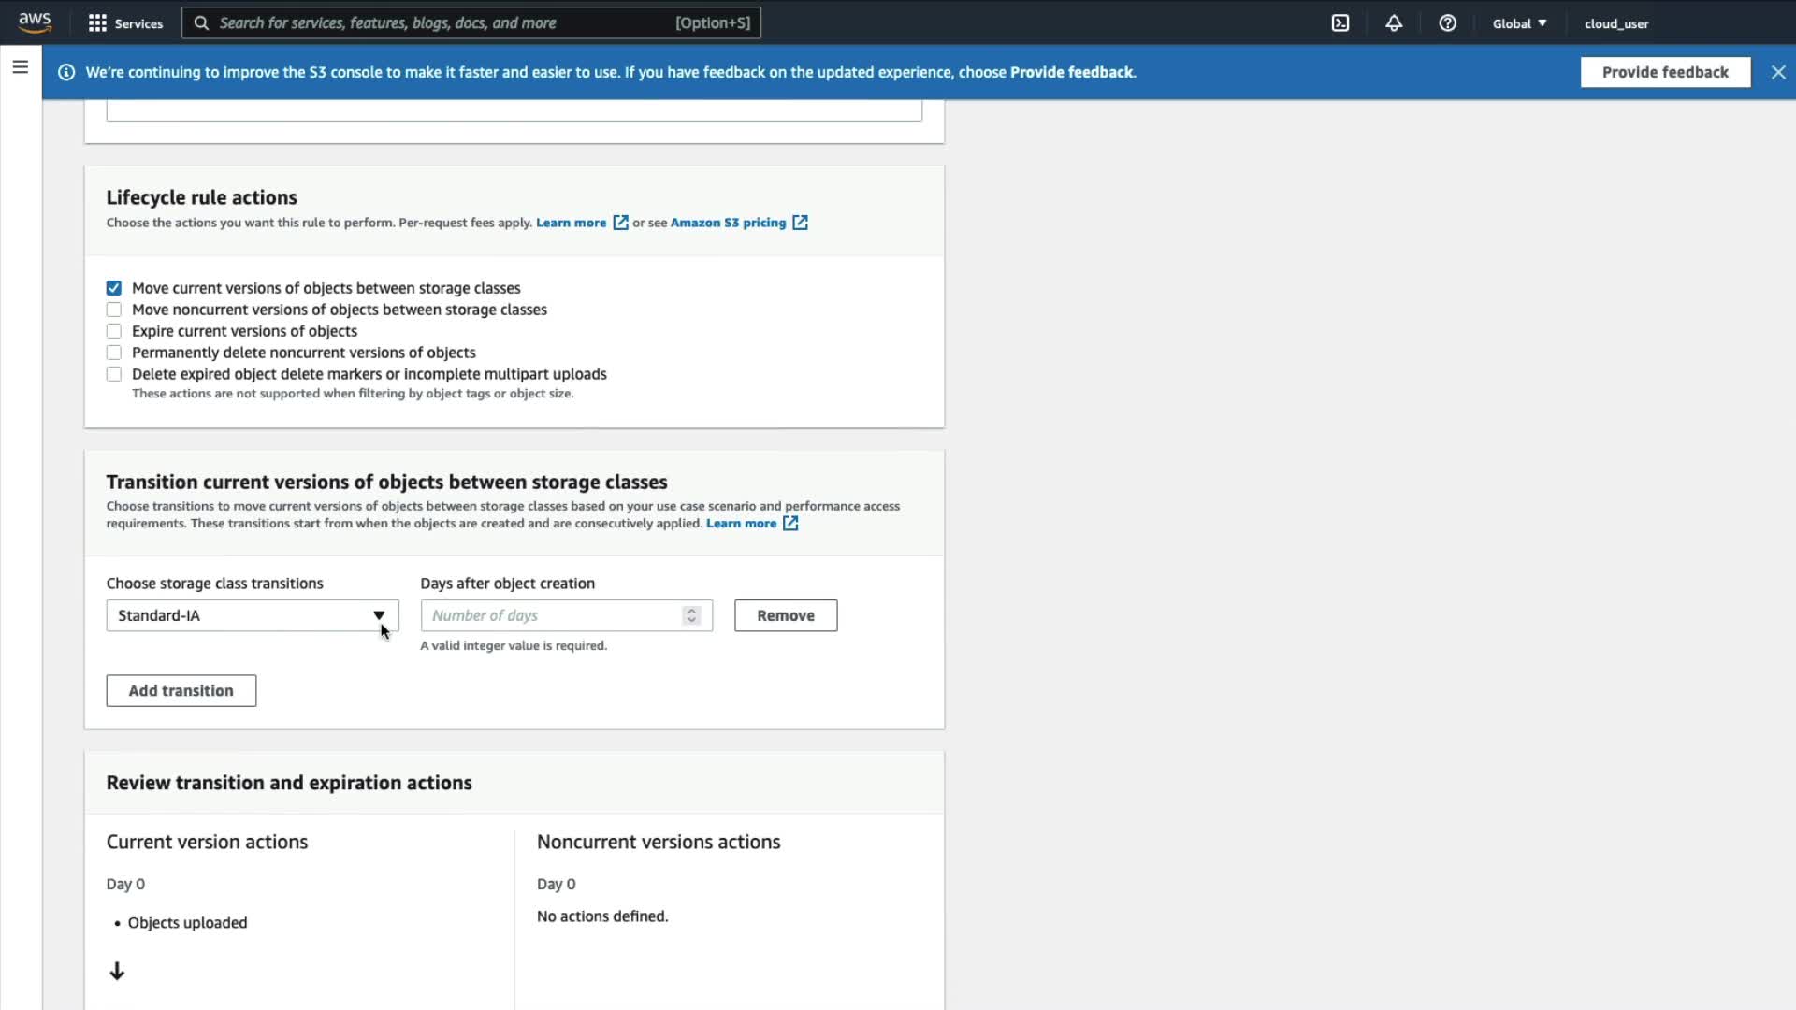The height and width of the screenshot is (1010, 1796).
Task: Expand the left hamburger navigation menu
Action: 20,67
